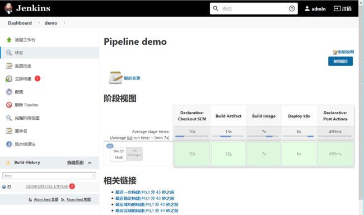Viewport: 364px width, 215px height.
Task: Click the blue 禁用项目 button
Action: pyautogui.click(x=340, y=61)
